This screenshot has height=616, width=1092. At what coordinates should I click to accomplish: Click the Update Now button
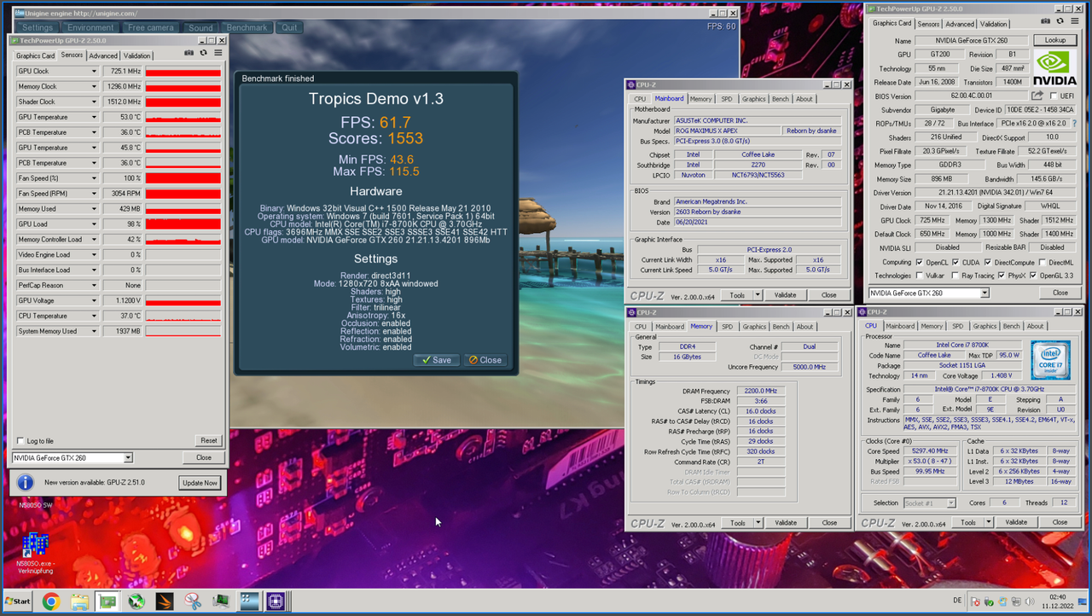pyautogui.click(x=200, y=483)
